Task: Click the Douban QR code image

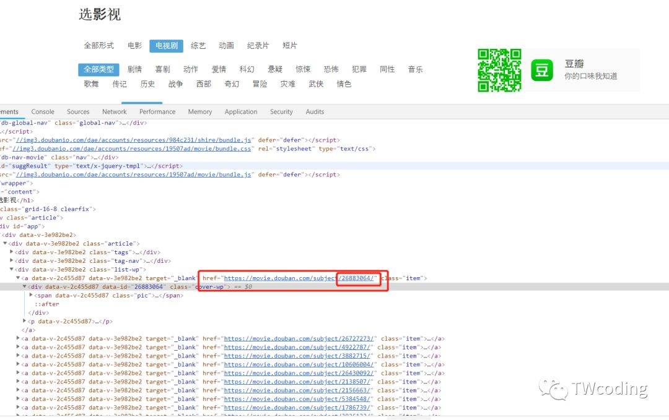Action: [499, 71]
